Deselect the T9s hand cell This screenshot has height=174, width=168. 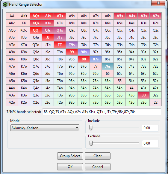click(72, 45)
